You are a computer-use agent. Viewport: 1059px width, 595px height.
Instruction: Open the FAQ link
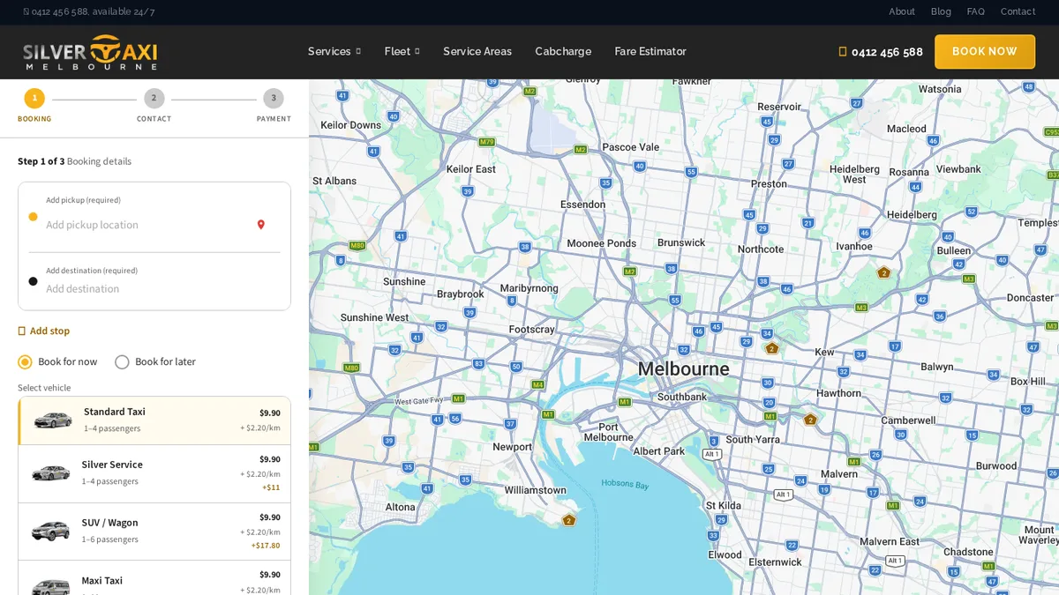[x=975, y=11]
